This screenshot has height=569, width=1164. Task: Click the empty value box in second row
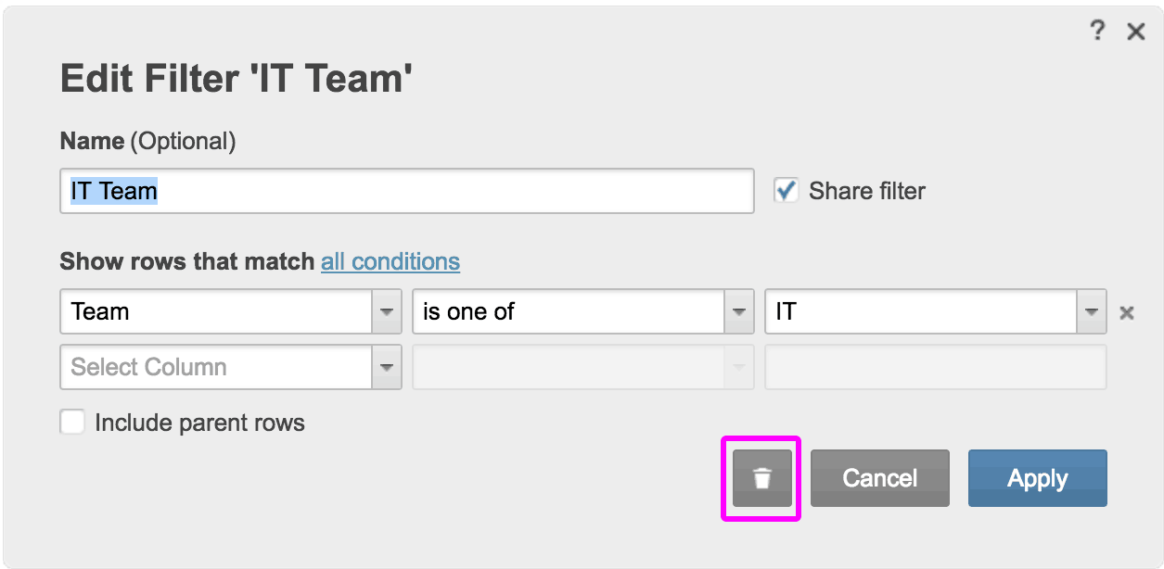pyautogui.click(x=935, y=367)
